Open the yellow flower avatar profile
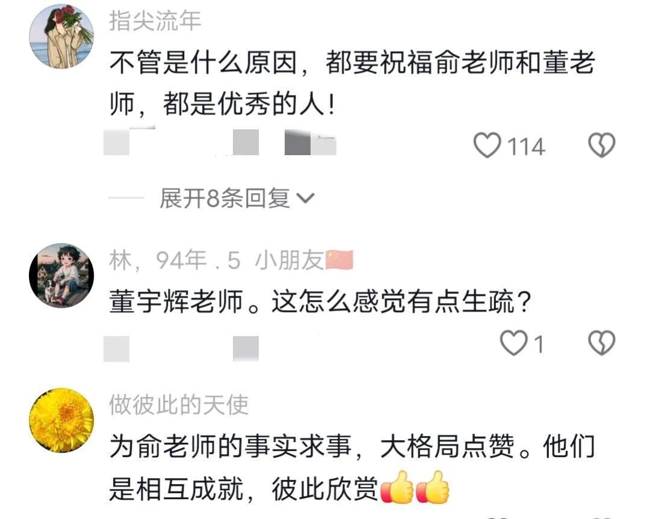 tap(61, 420)
